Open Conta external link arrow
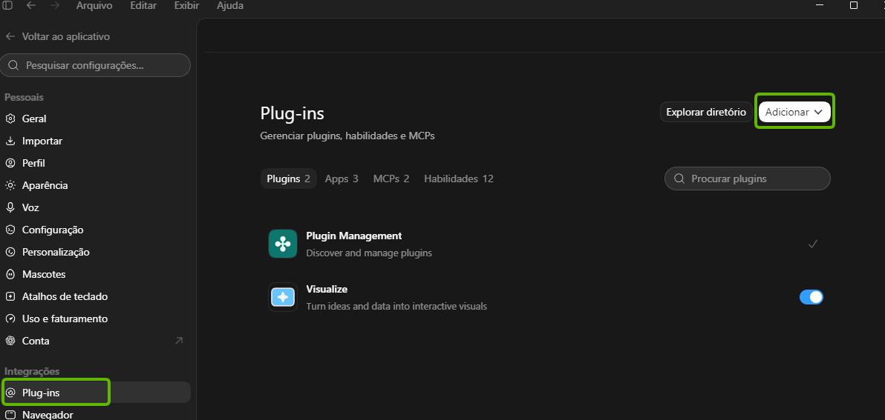 [x=179, y=341]
